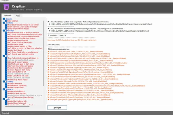Toggle Enable Verbose Logon status messages

point(6,27)
